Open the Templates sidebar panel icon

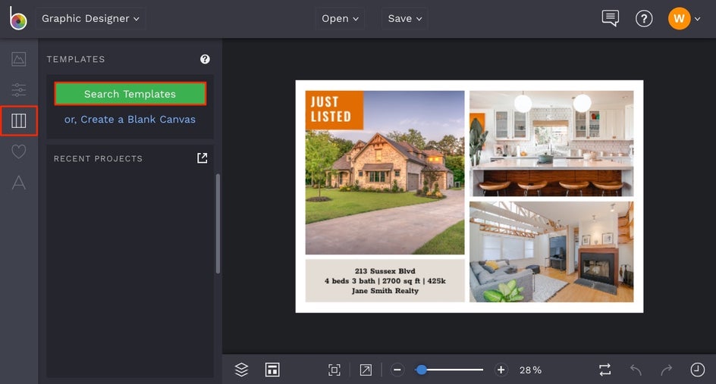pos(19,121)
